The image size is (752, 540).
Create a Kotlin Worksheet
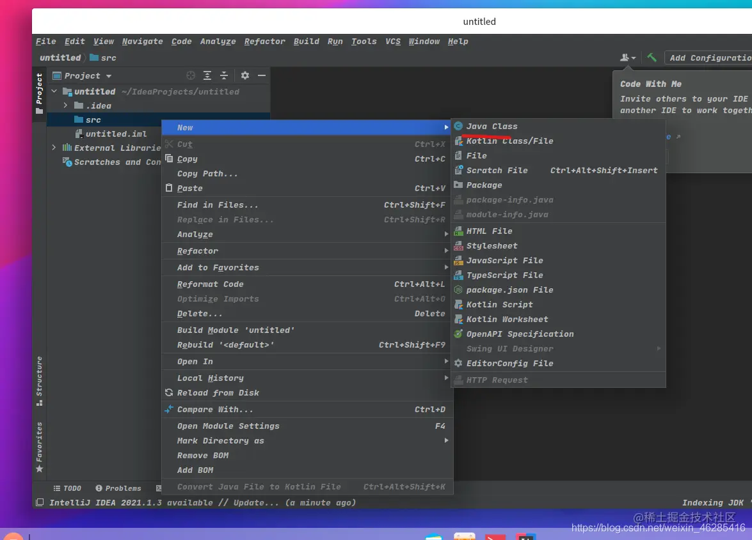click(x=558, y=320)
